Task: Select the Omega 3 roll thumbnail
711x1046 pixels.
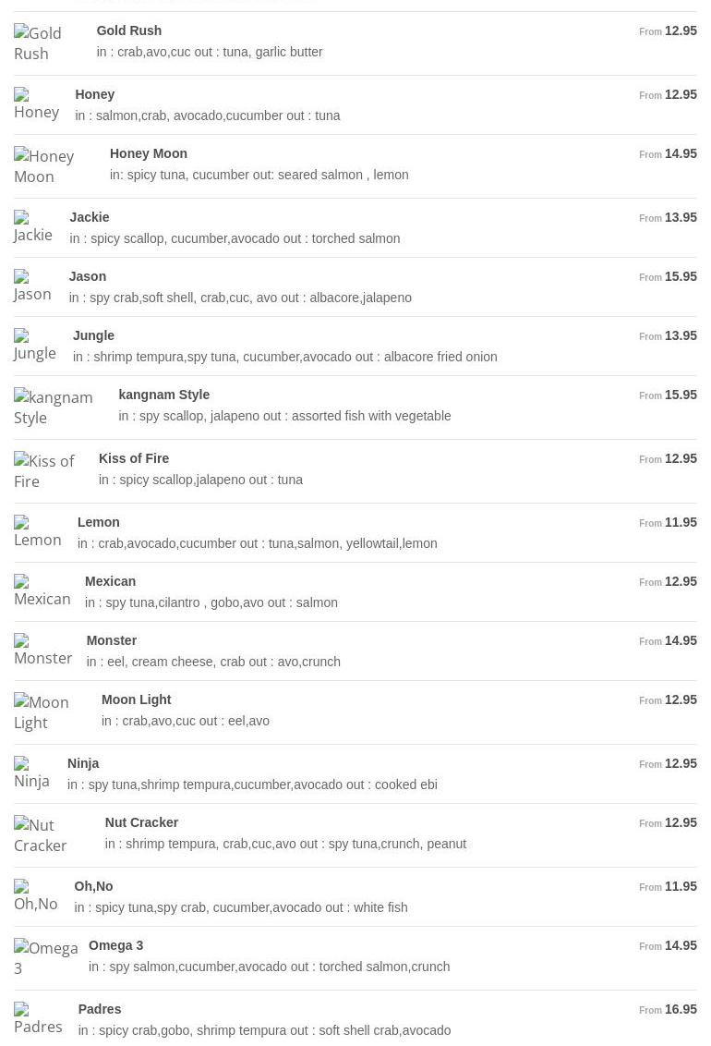Action: pyautogui.click(x=46, y=958)
